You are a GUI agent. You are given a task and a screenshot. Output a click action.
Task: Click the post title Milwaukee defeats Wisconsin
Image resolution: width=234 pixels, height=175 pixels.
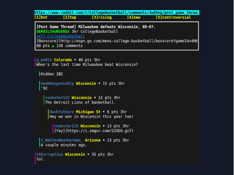point(96,27)
